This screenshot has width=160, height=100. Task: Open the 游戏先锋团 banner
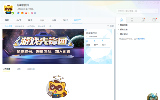(43, 46)
